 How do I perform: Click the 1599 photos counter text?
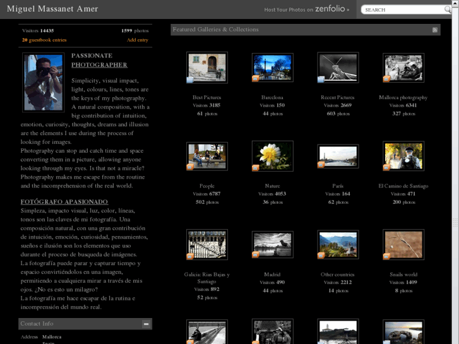click(135, 31)
